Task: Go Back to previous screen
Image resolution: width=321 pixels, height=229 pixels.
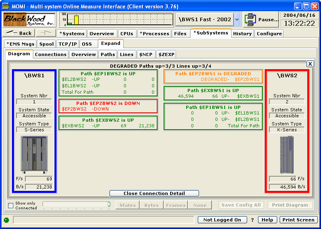Action: coord(18,33)
